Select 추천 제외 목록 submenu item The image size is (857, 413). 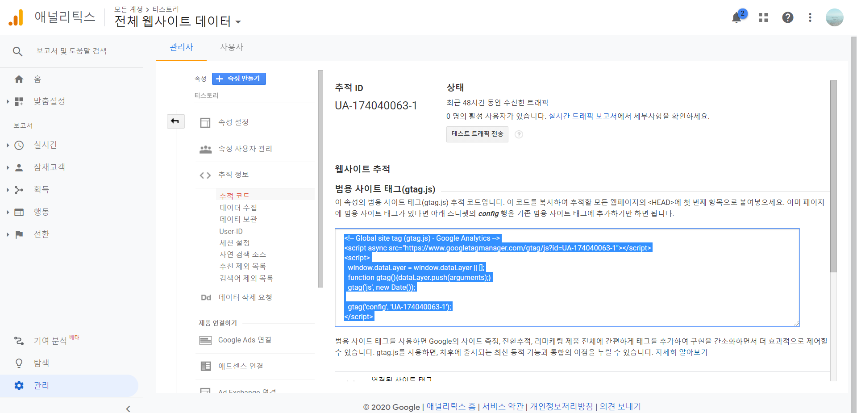(x=242, y=266)
